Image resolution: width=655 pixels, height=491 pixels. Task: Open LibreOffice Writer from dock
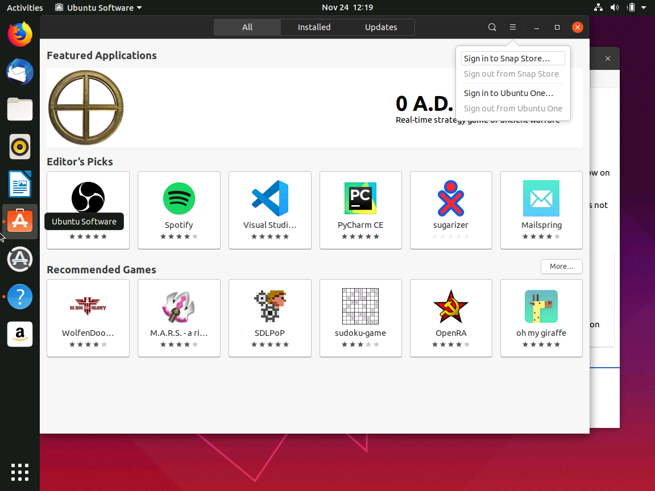(x=20, y=184)
